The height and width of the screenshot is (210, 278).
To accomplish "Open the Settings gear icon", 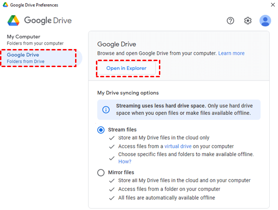I will point(248,21).
